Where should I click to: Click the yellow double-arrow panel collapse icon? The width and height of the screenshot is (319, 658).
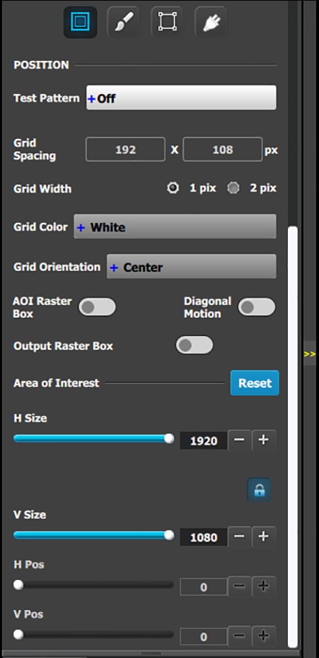click(310, 354)
